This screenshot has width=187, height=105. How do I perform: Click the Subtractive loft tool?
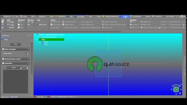click(174, 22)
